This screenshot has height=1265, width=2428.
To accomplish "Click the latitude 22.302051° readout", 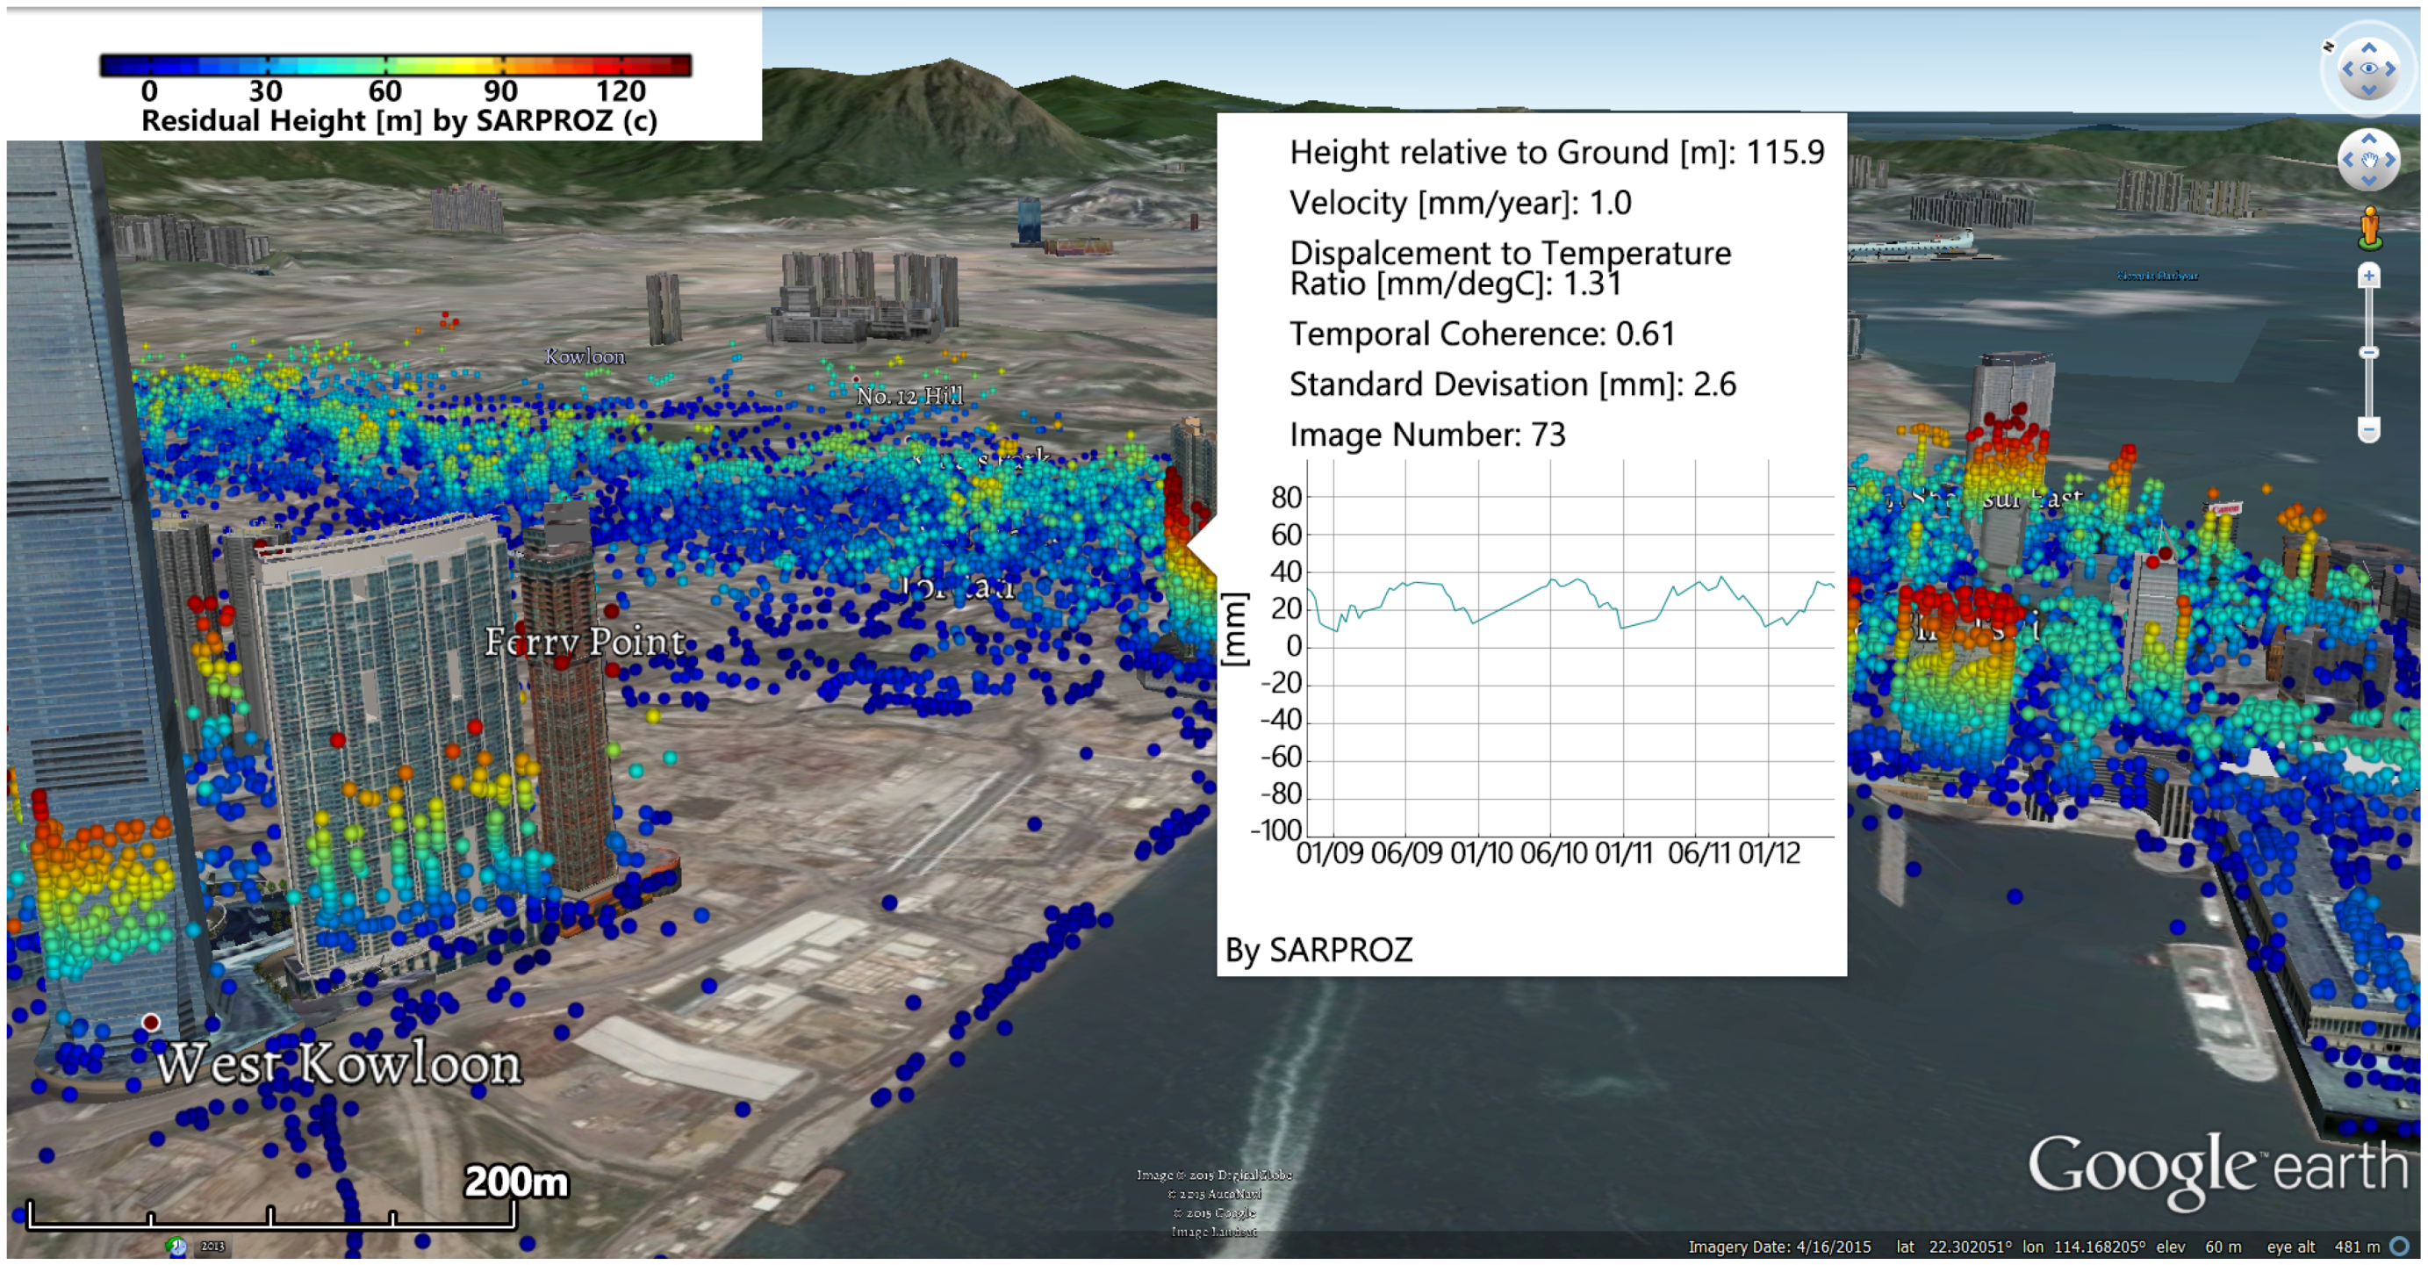I will coord(1954,1247).
